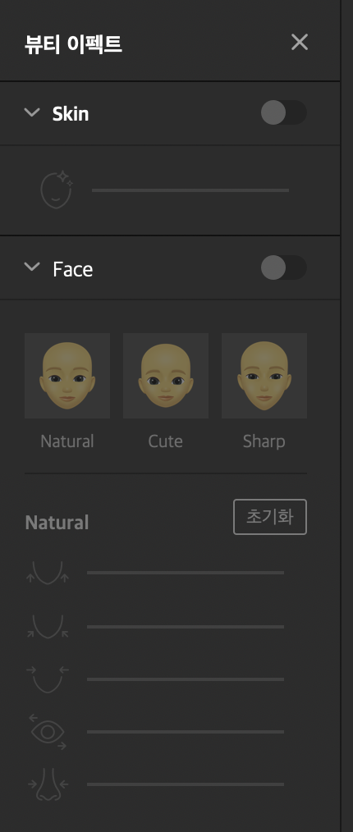
Task: Adjust the face width slider
Action: [x=186, y=679]
